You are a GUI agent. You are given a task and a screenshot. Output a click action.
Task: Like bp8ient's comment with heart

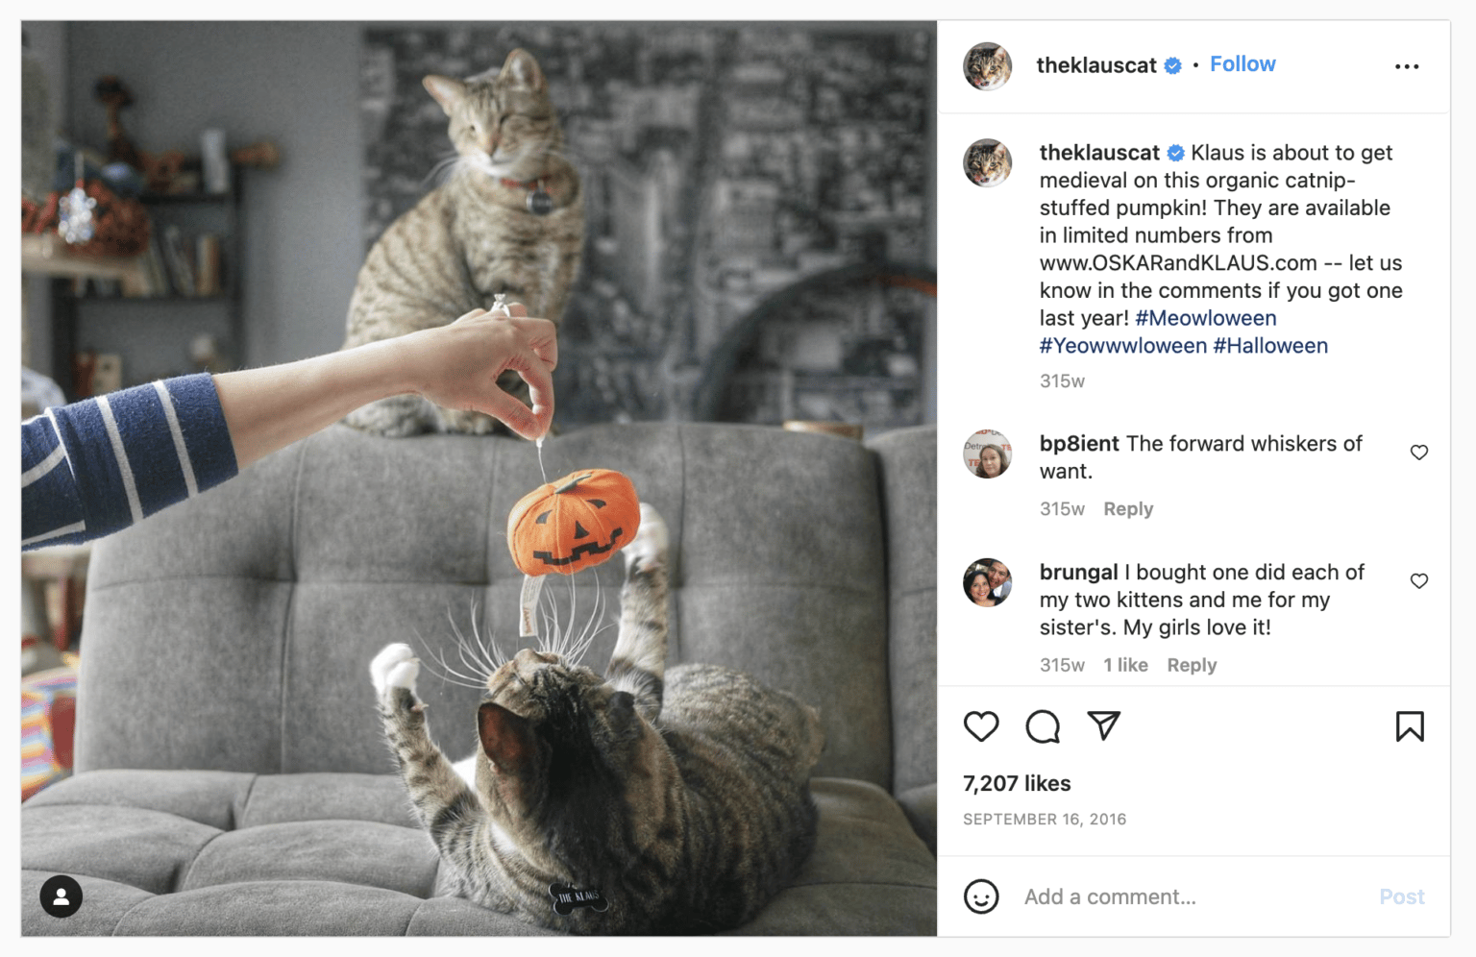click(1419, 453)
